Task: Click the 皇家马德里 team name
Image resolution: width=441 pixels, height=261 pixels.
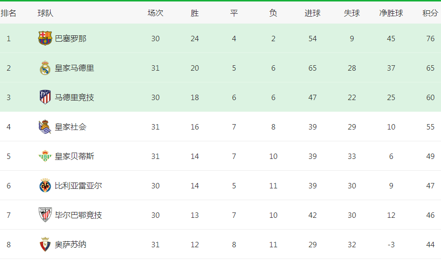Action: (x=75, y=68)
